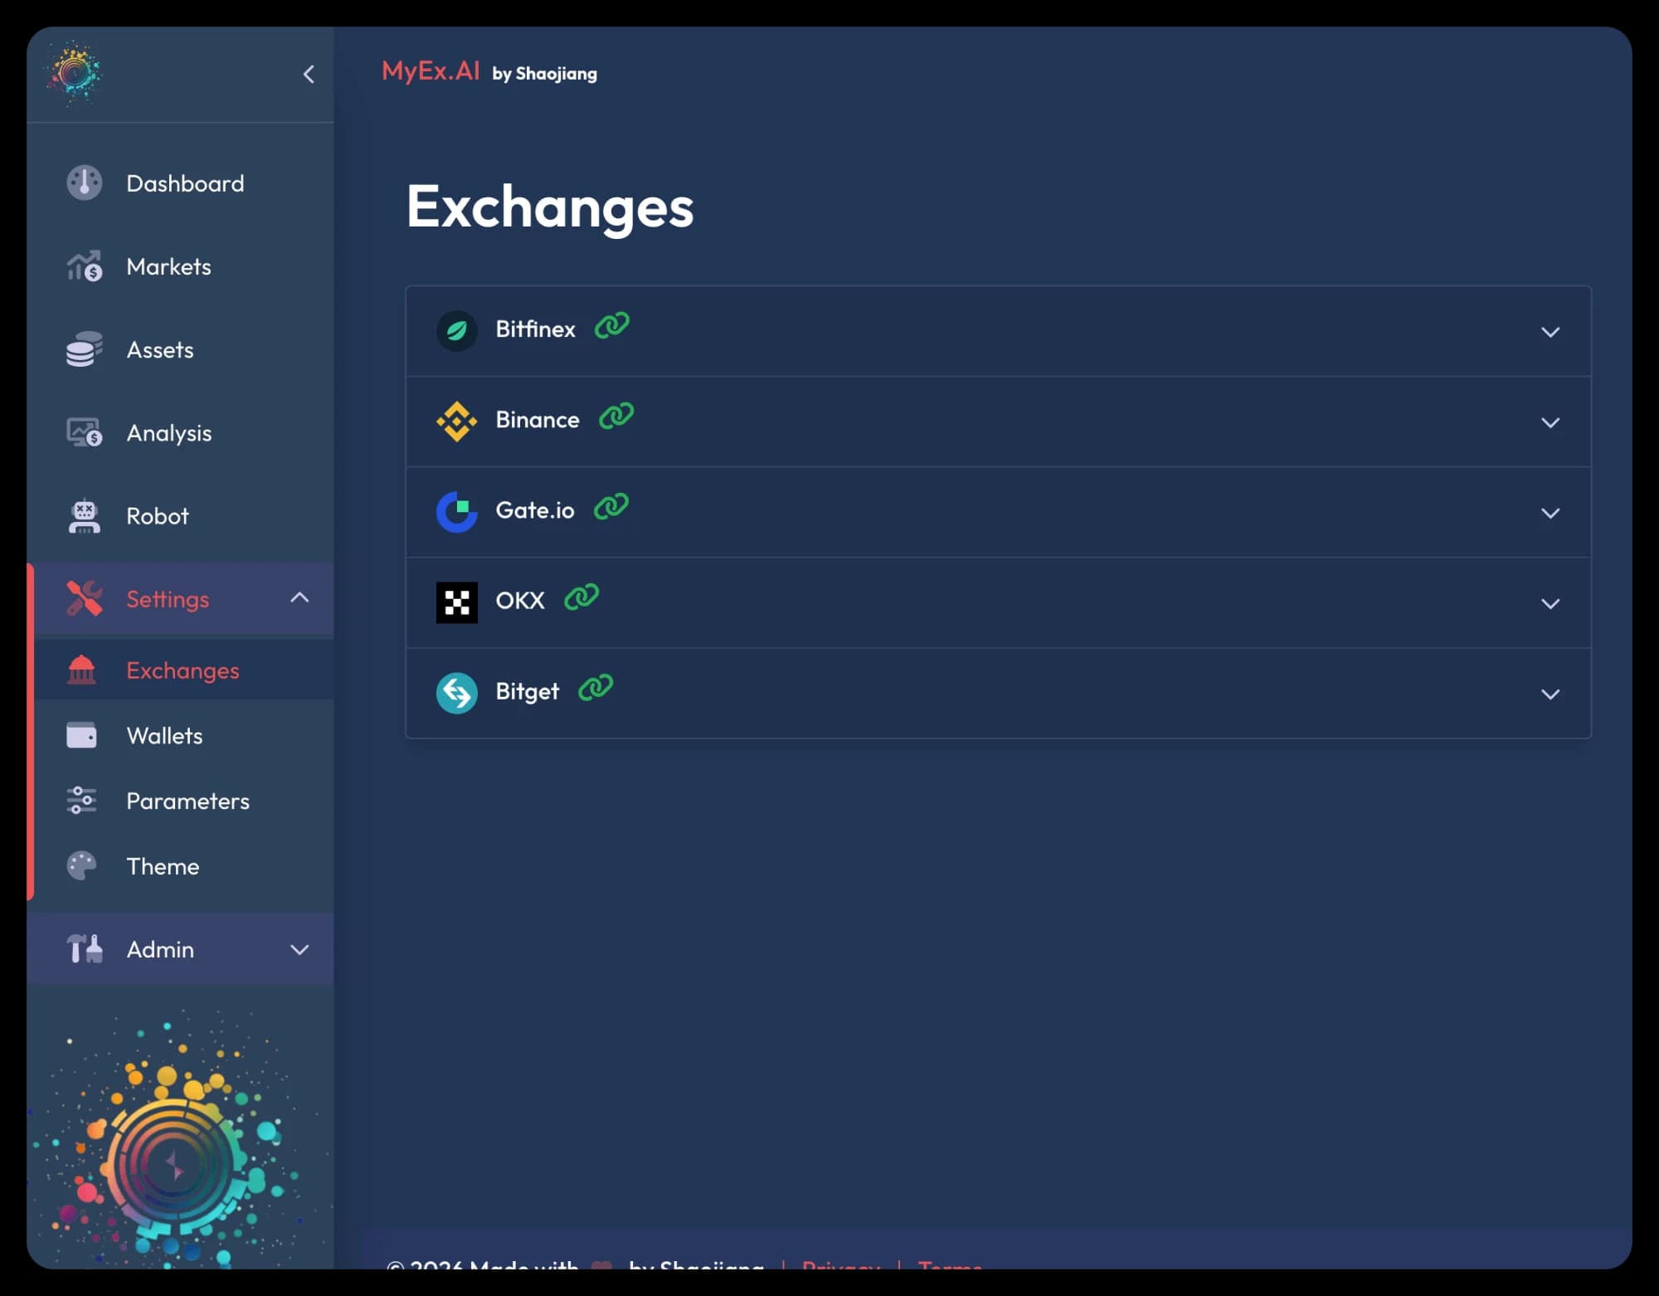This screenshot has width=1659, height=1296.
Task: Expand the OKX row chevron
Action: click(1550, 603)
